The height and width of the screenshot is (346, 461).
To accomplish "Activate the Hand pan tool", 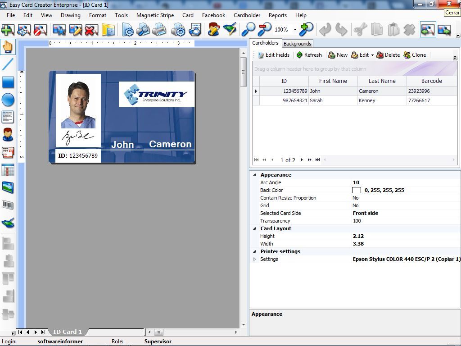I will pos(8,47).
